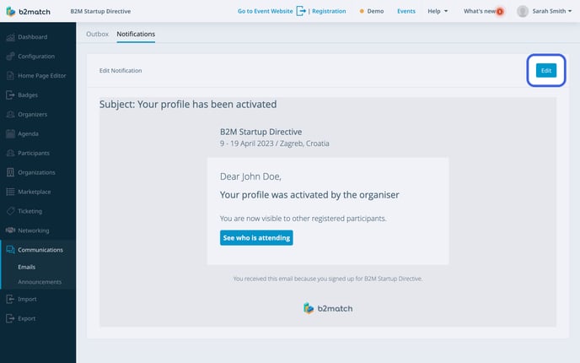Click 'You received this email' footer text
The width and height of the screenshot is (580, 363).
click(328, 279)
